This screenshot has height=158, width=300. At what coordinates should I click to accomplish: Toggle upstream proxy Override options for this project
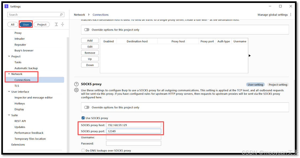click(x=87, y=30)
